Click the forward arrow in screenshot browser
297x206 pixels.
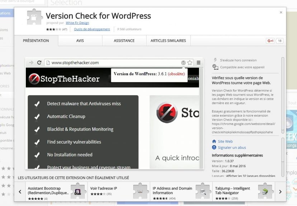coord(31,62)
